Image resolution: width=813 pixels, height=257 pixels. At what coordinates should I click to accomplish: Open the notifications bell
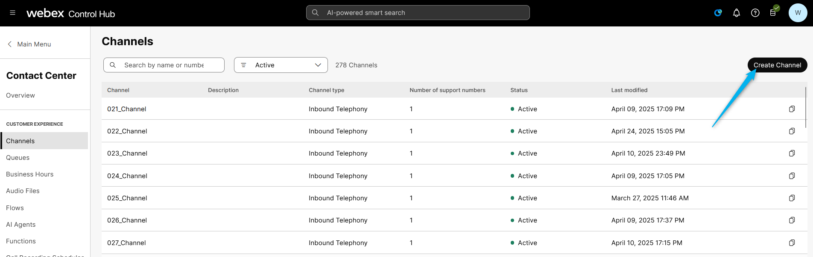(x=736, y=13)
